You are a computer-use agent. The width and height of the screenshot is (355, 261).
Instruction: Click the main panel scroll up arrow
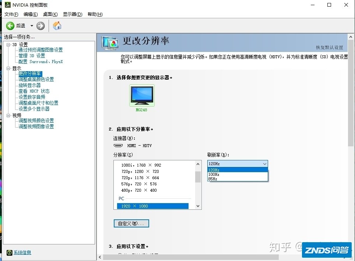coord(351,37)
